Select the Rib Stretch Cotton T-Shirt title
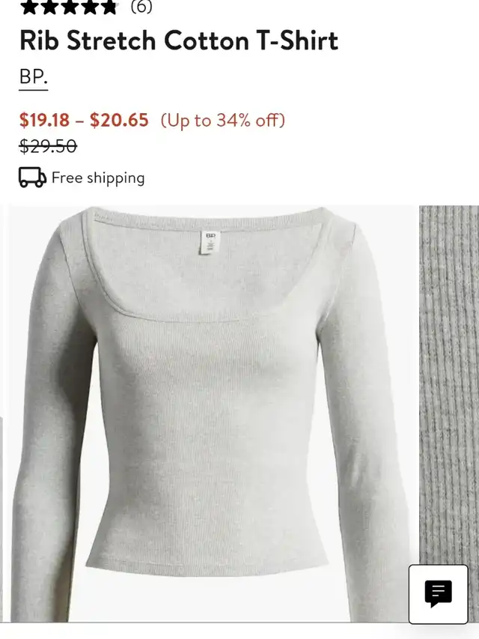 click(x=179, y=40)
